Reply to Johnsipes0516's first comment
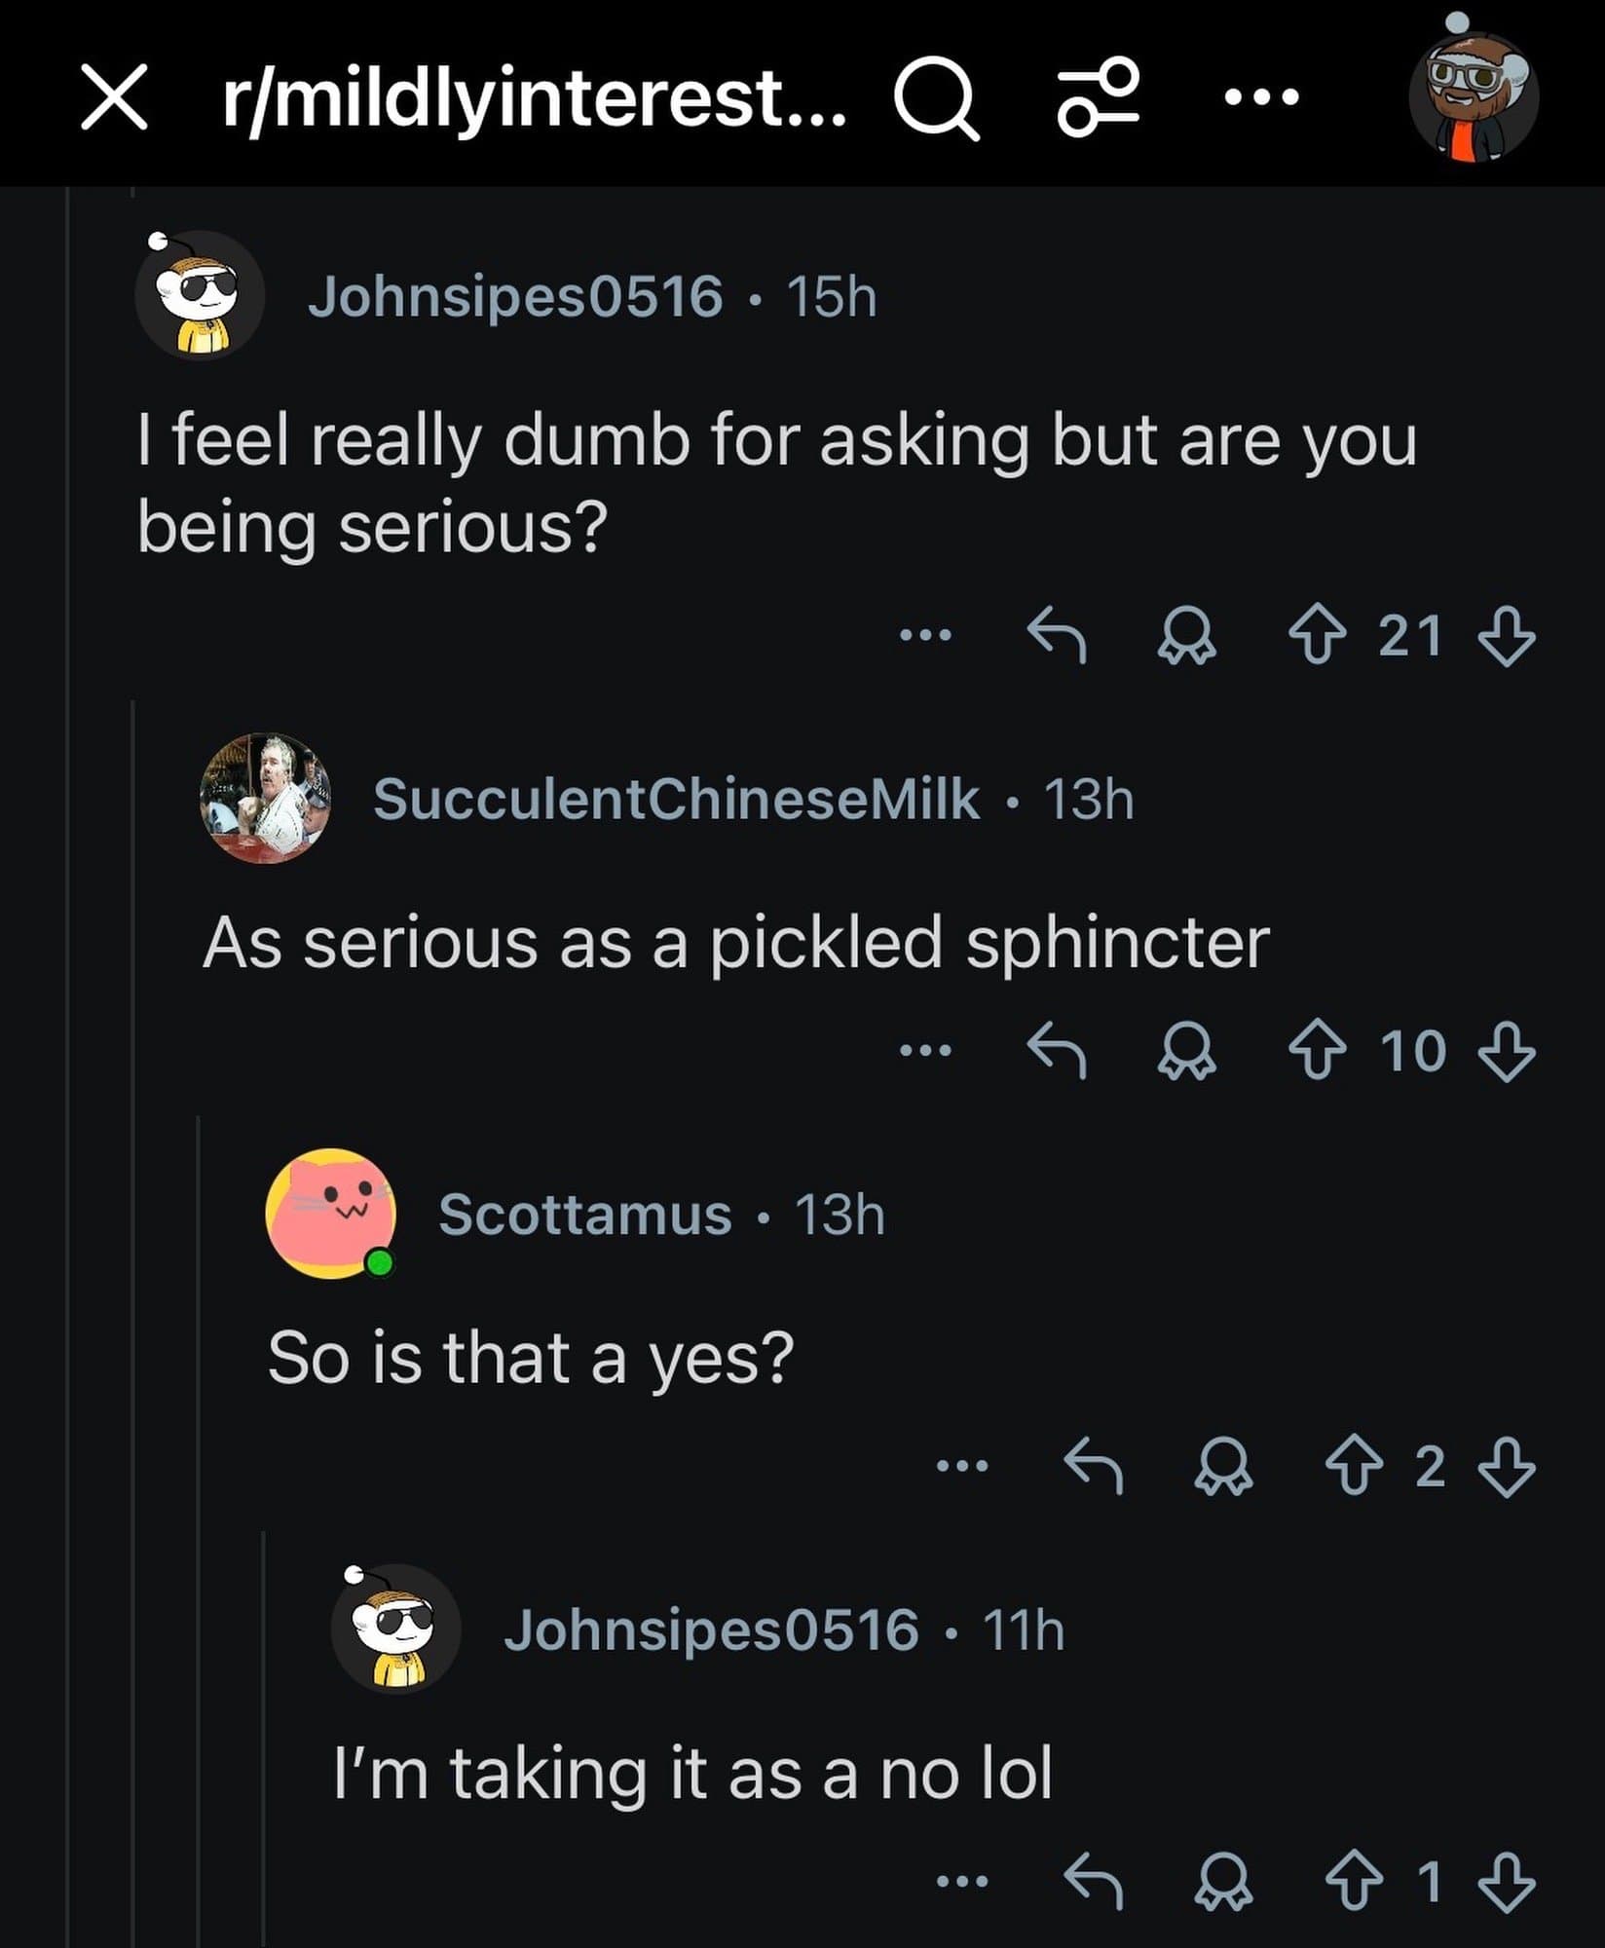1605x1948 pixels. (1057, 636)
